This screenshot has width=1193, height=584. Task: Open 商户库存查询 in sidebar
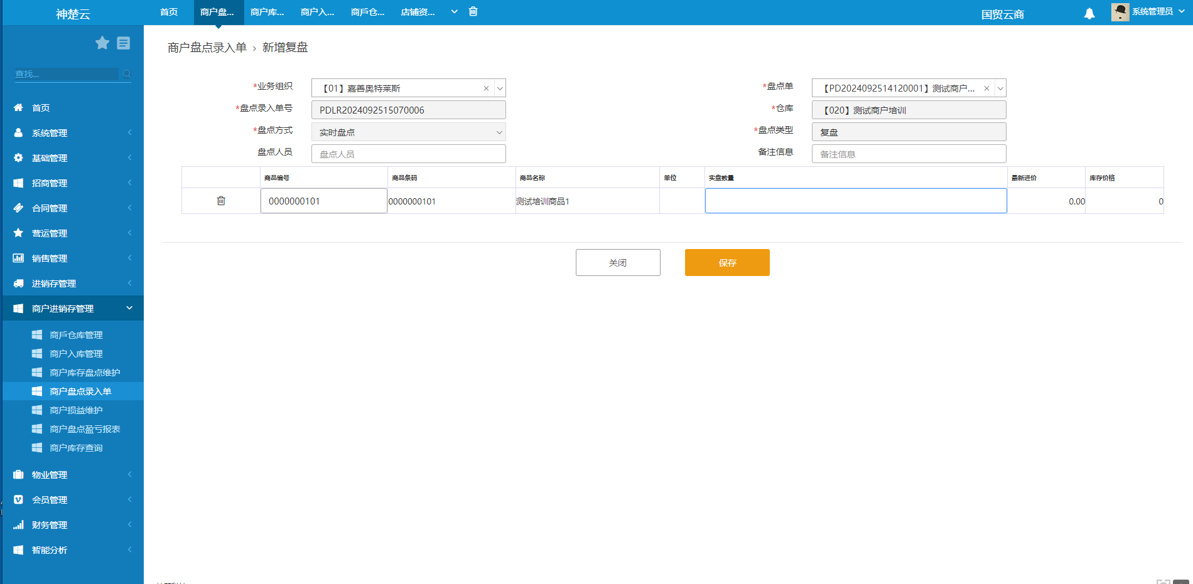click(76, 448)
